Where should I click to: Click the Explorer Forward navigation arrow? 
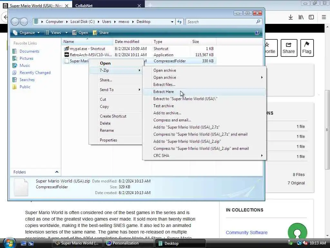(x=24, y=22)
